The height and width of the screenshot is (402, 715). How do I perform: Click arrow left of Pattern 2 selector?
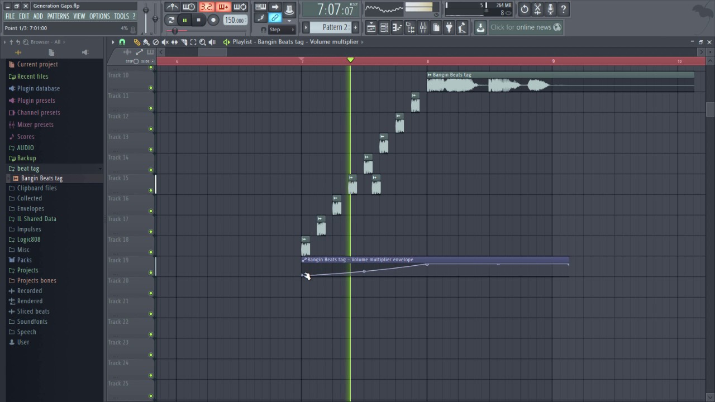coord(306,27)
